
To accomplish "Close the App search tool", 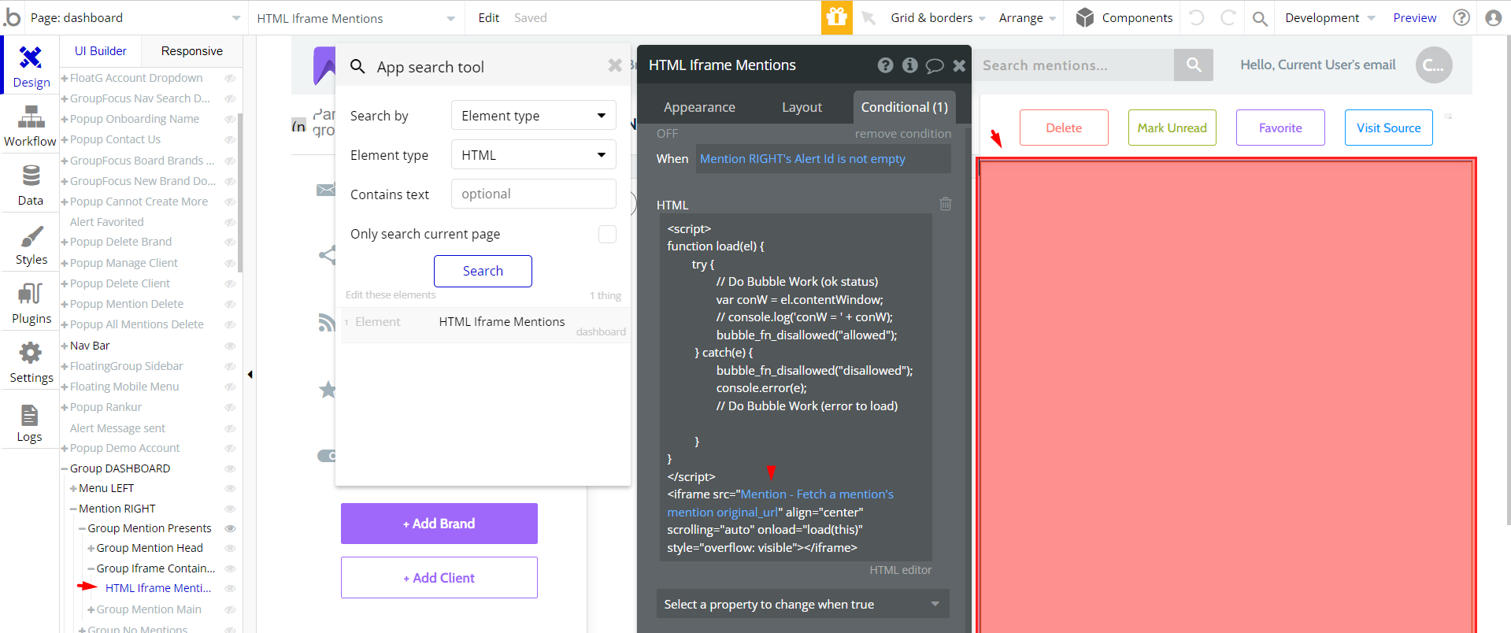I will coord(615,65).
